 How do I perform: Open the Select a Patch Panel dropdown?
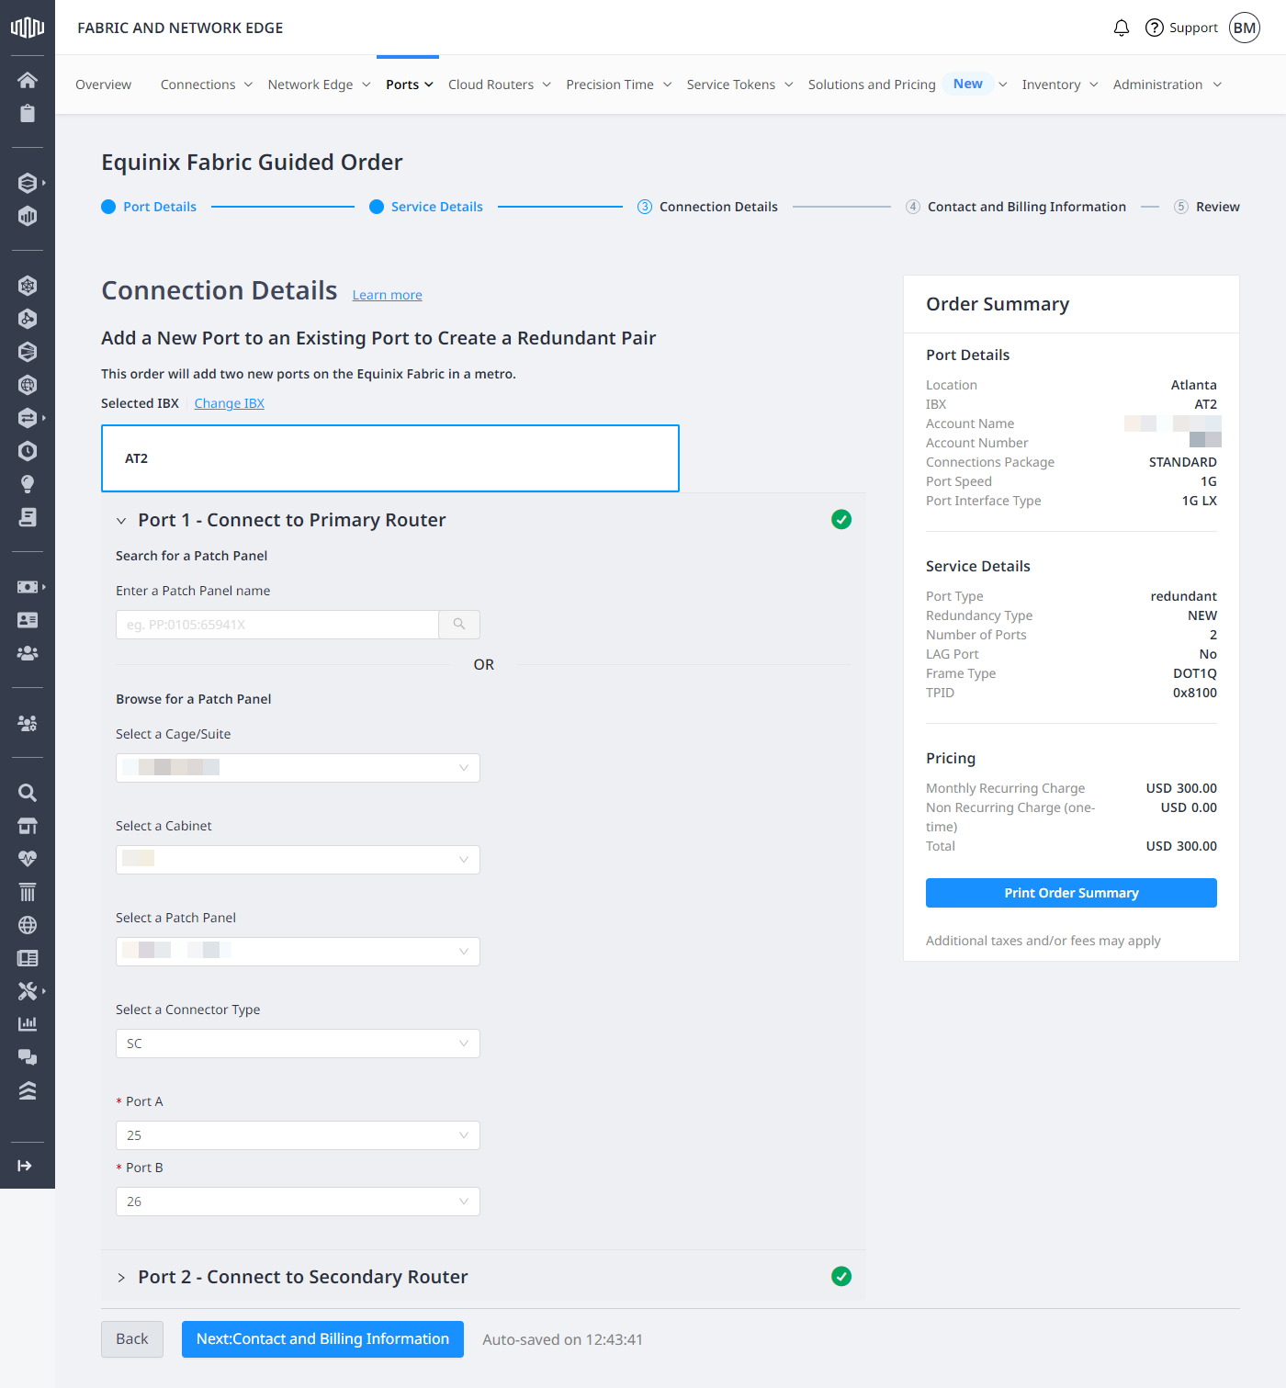pyautogui.click(x=298, y=952)
